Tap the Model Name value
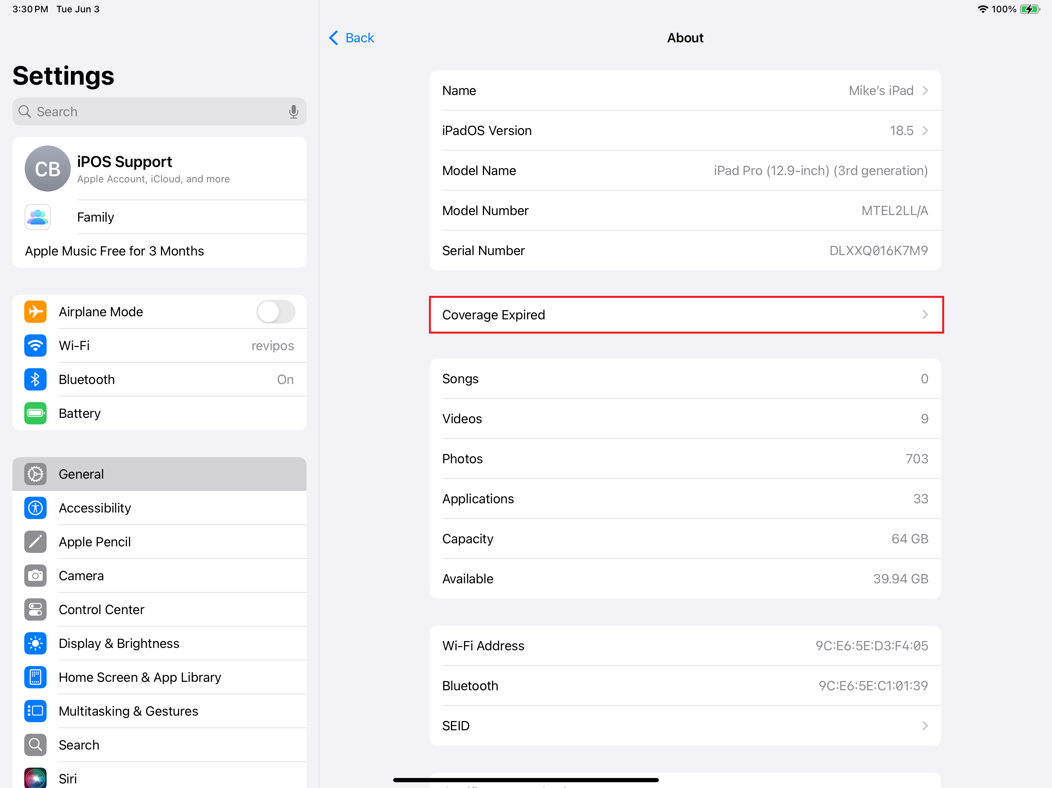Screen dimensions: 1052x788 [821, 170]
